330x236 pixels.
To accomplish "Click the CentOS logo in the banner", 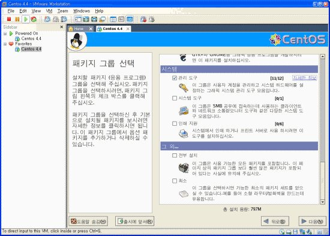I will pyautogui.click(x=298, y=40).
